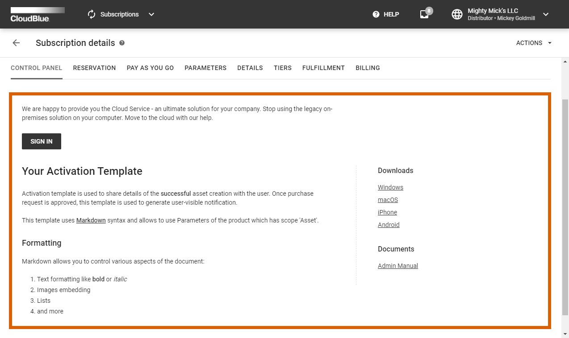Image resolution: width=569 pixels, height=338 pixels.
Task: Switch to the PAY AS YOU GO tab
Action: (150, 68)
